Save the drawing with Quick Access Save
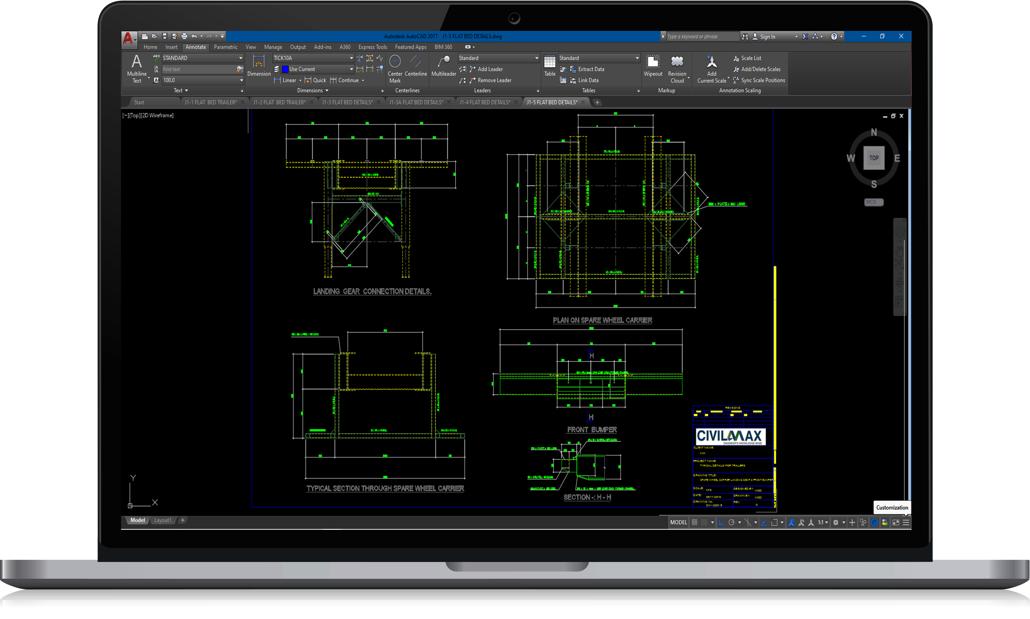This screenshot has width=1030, height=619. point(164,36)
